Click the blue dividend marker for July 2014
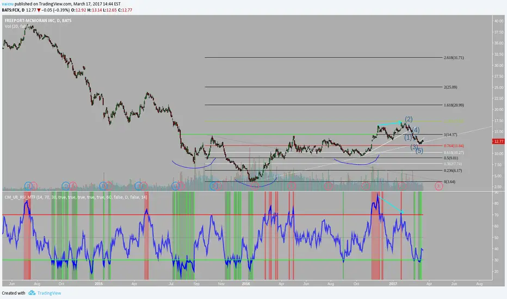 point(28,186)
